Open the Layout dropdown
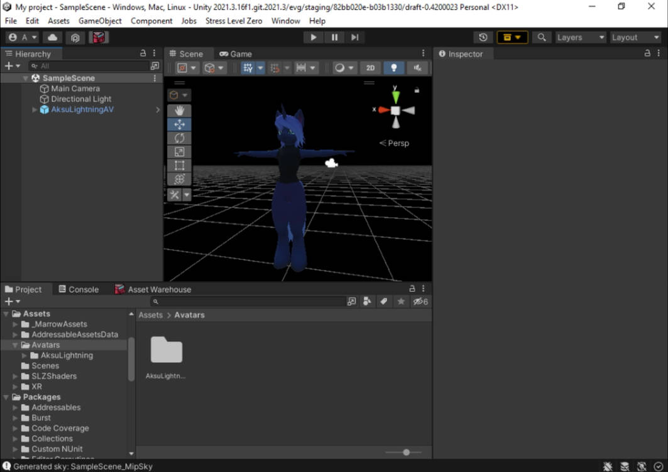Screen dimensions: 668x472 click(635, 38)
